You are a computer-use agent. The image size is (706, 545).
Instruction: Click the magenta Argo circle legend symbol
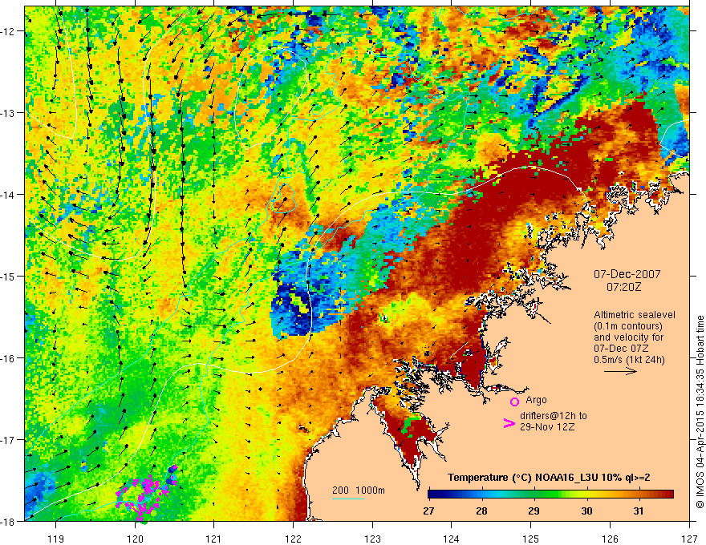[514, 402]
